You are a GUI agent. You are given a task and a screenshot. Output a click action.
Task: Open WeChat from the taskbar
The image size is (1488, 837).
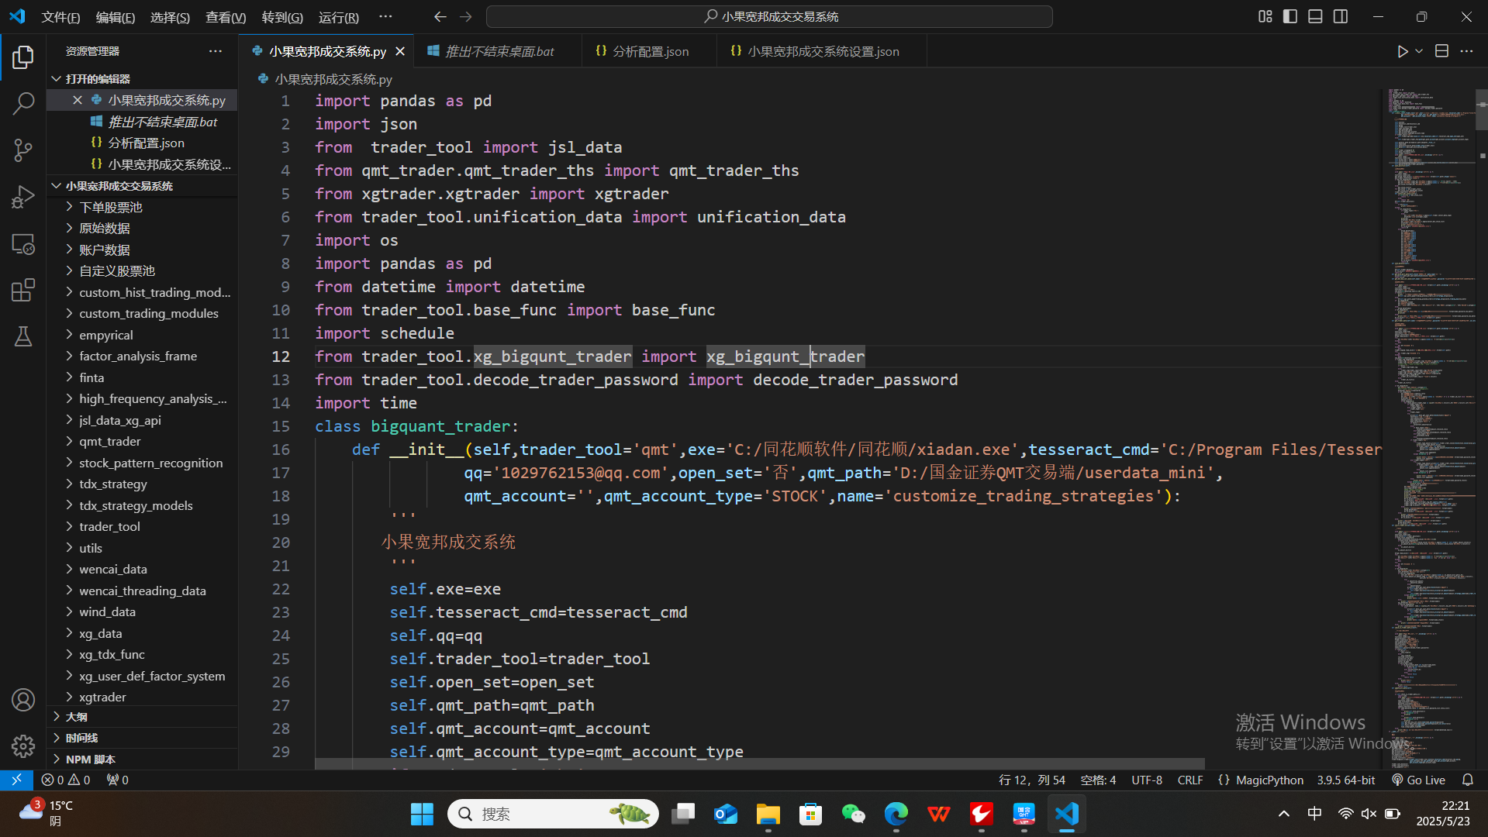pyautogui.click(x=853, y=814)
